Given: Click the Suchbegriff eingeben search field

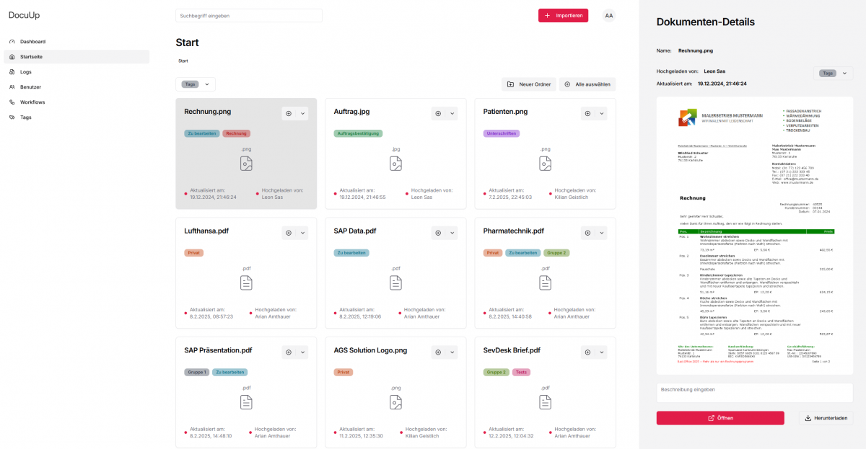Looking at the screenshot, I should [249, 15].
